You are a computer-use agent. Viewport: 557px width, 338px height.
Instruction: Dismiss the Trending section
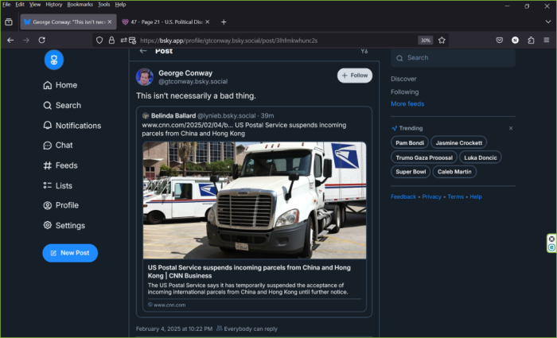(x=511, y=128)
